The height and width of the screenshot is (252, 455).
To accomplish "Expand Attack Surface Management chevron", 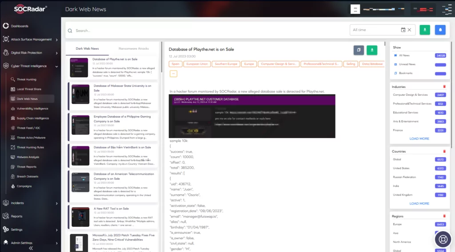I will pos(56,39).
